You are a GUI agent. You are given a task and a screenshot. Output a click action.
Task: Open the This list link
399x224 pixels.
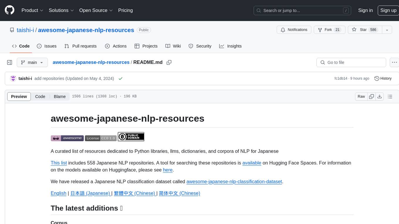59,163
